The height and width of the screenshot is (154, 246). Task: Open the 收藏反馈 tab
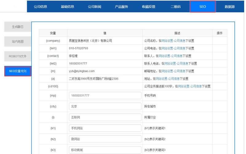[x=149, y=6]
